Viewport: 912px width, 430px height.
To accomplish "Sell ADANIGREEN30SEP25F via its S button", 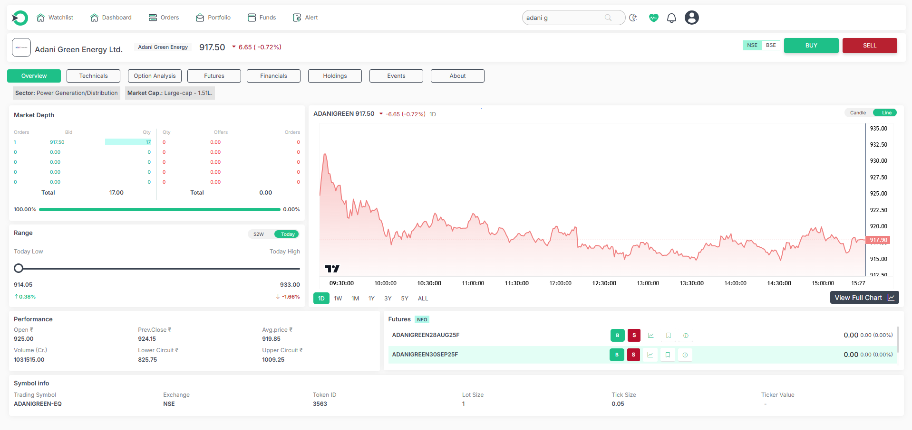I will click(633, 355).
